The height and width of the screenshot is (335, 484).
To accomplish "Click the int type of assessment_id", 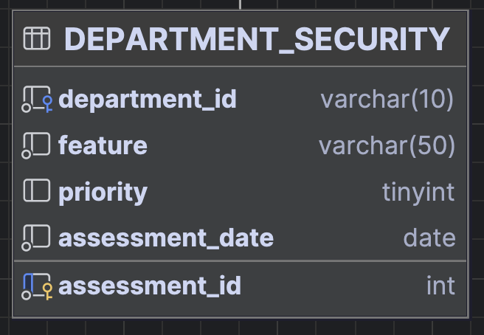I will (x=440, y=286).
